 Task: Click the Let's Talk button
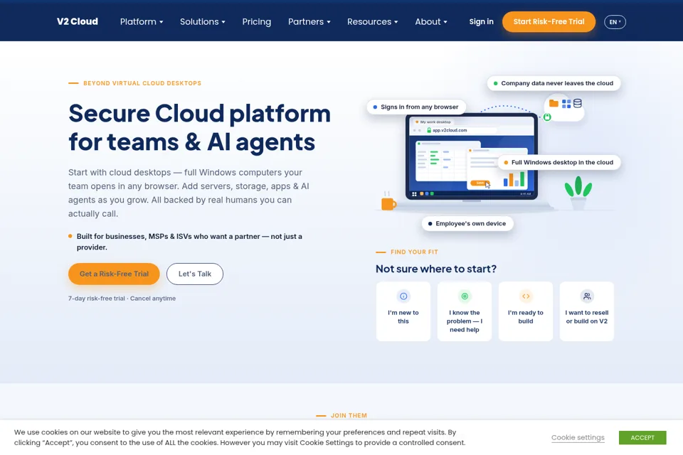click(195, 274)
